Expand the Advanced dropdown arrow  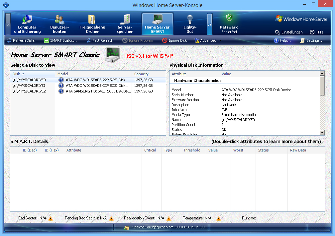[x=220, y=40]
